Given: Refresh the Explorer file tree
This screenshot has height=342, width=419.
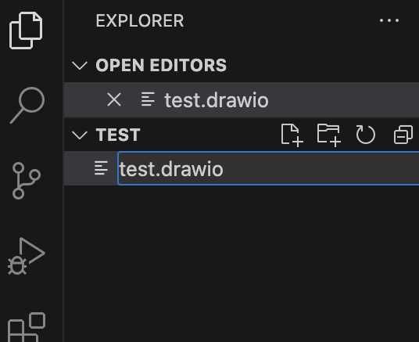Looking at the screenshot, I should pyautogui.click(x=365, y=135).
